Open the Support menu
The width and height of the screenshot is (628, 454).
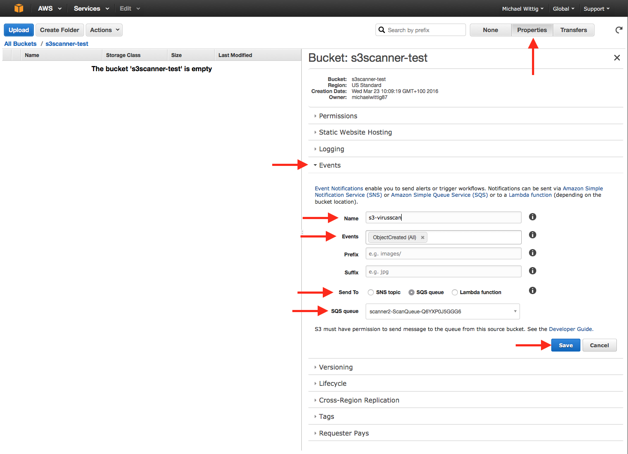(x=596, y=9)
